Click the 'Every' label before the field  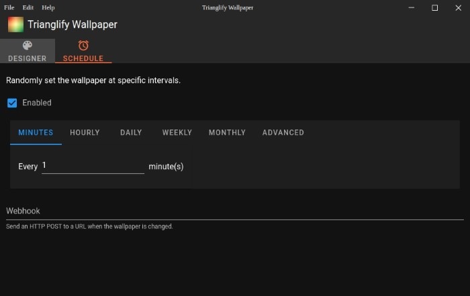(x=28, y=166)
